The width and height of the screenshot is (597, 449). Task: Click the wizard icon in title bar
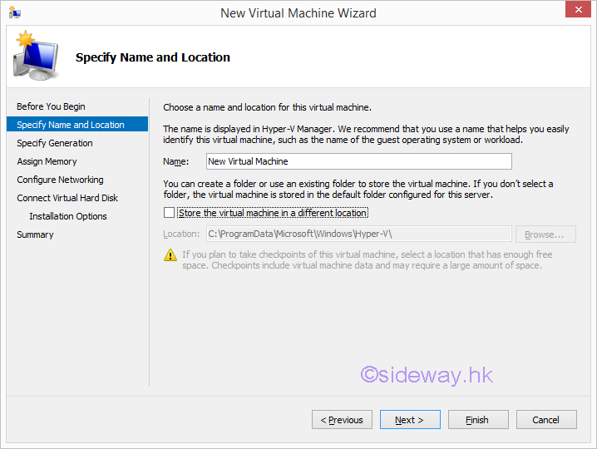pyautogui.click(x=14, y=13)
